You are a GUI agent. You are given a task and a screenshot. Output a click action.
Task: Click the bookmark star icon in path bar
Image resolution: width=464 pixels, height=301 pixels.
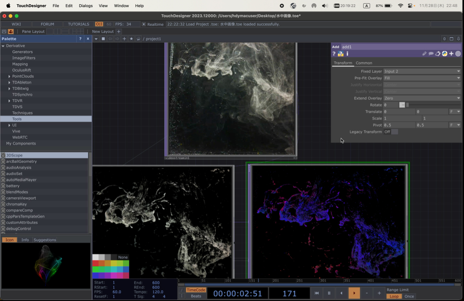[131, 39]
